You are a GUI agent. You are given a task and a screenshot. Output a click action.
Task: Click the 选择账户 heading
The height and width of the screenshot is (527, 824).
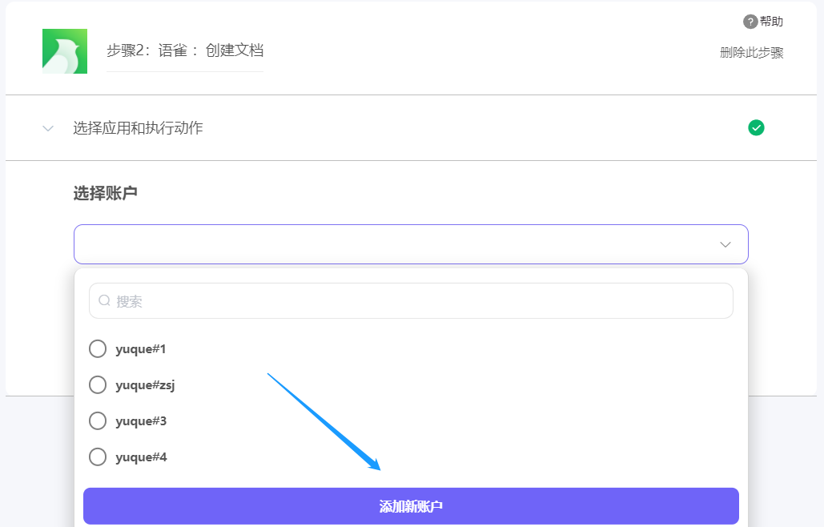click(105, 193)
